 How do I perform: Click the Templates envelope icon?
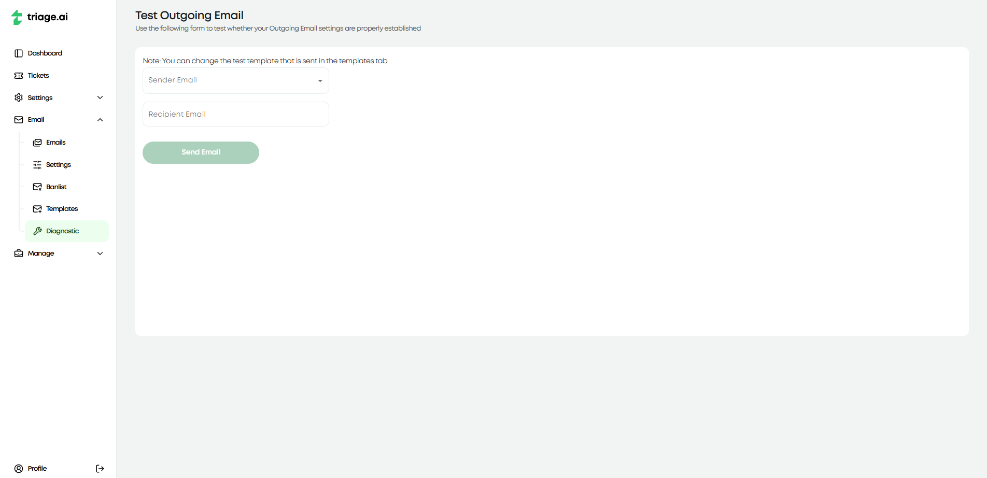(37, 208)
